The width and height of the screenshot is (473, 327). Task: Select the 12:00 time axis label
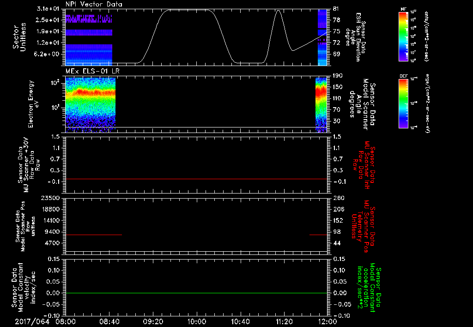[x=327, y=321]
